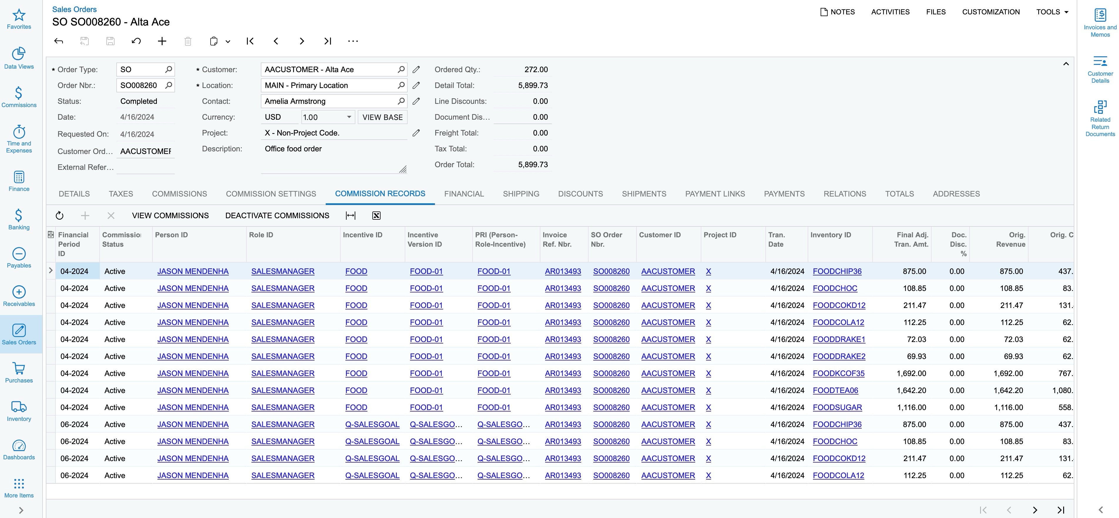Open the Banking workspace
The width and height of the screenshot is (1119, 518).
[x=19, y=219]
